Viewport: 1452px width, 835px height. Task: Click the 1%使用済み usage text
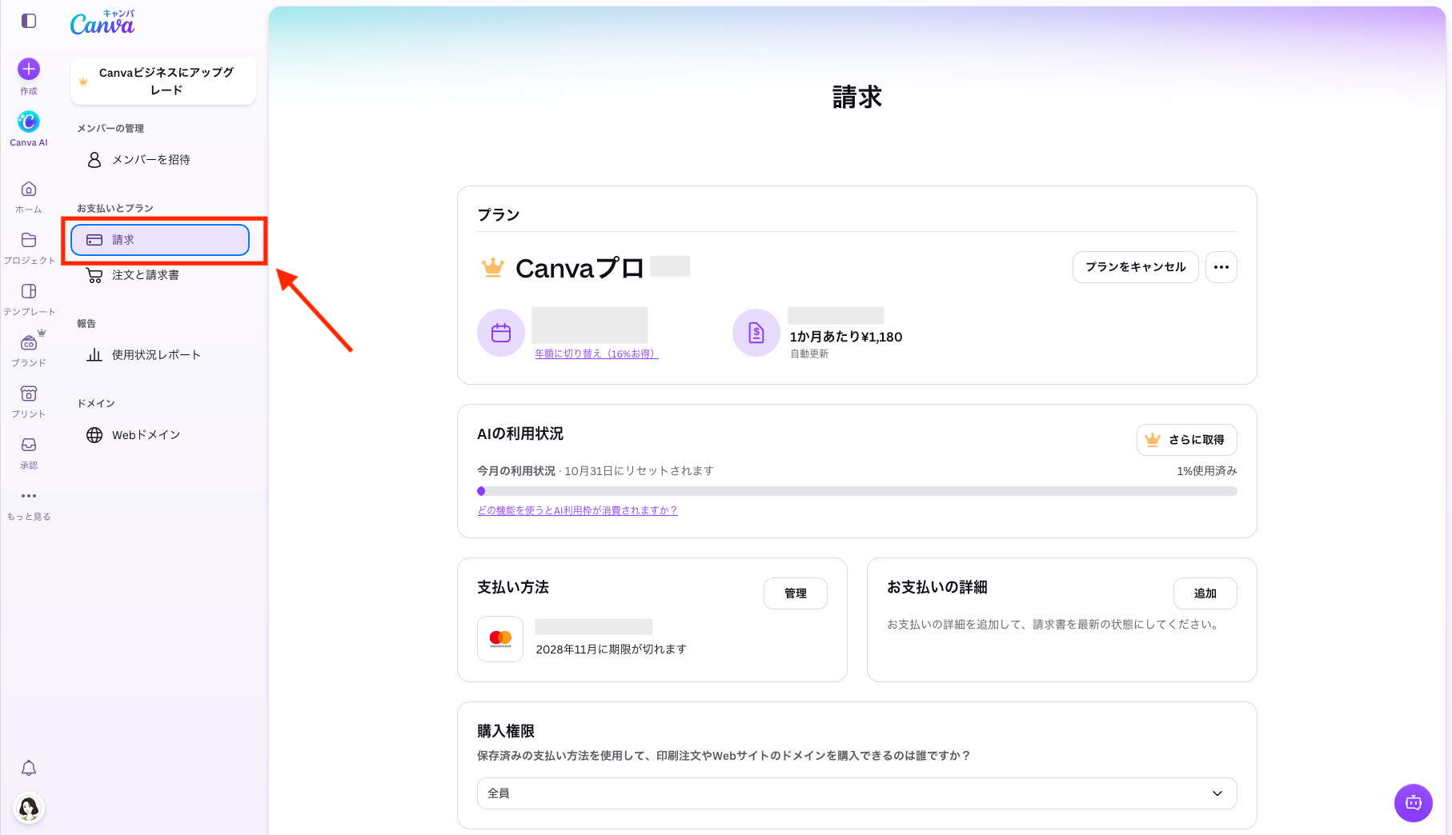pyautogui.click(x=1207, y=471)
